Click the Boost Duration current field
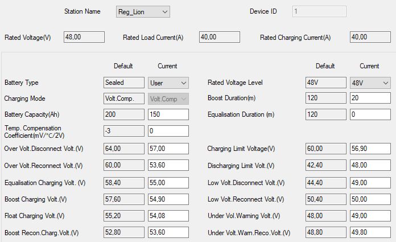The width and height of the screenshot is (396, 242). pos(370,99)
